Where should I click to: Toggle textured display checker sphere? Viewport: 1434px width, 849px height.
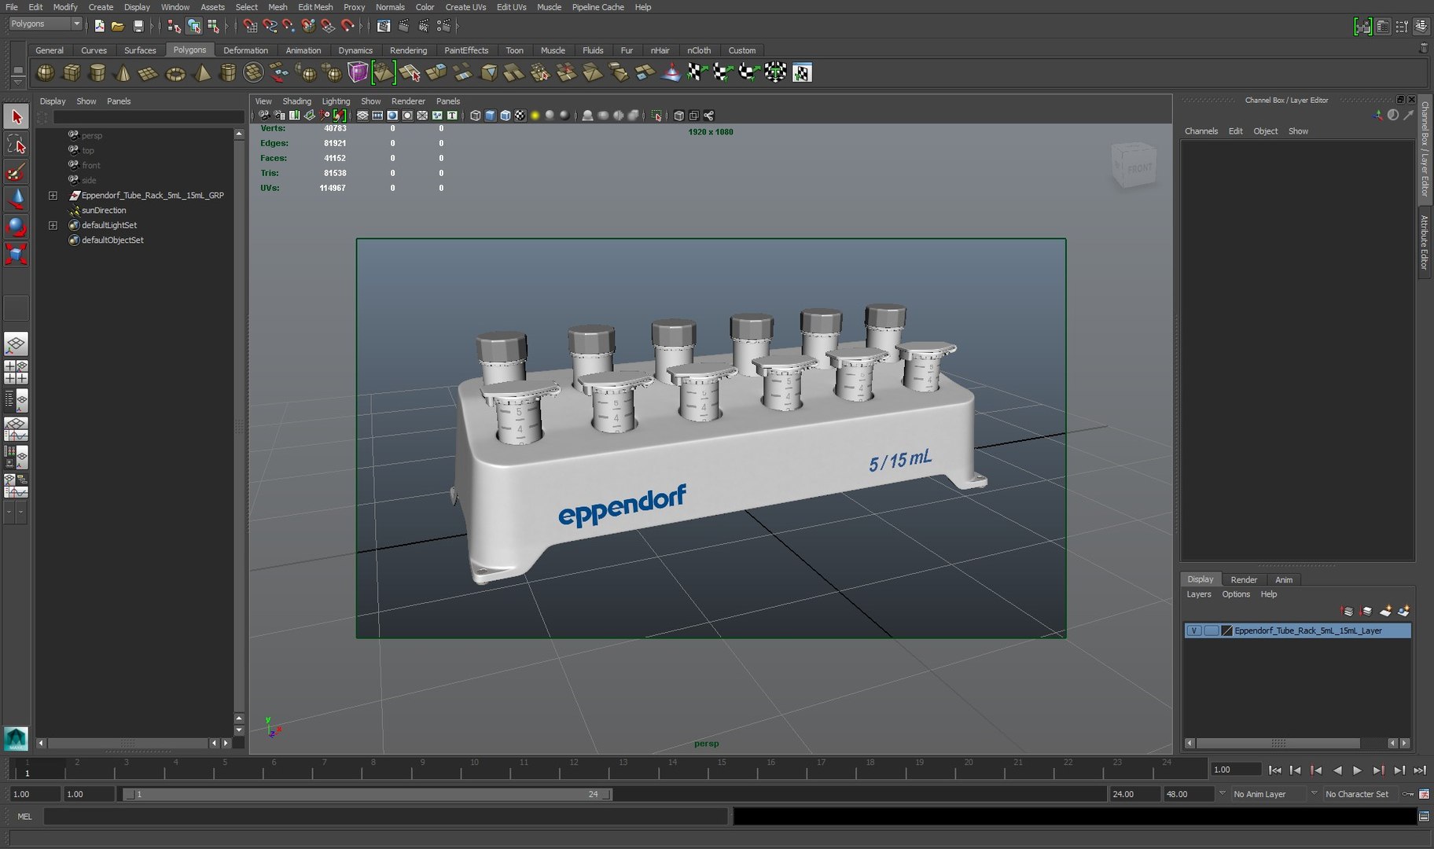520,116
